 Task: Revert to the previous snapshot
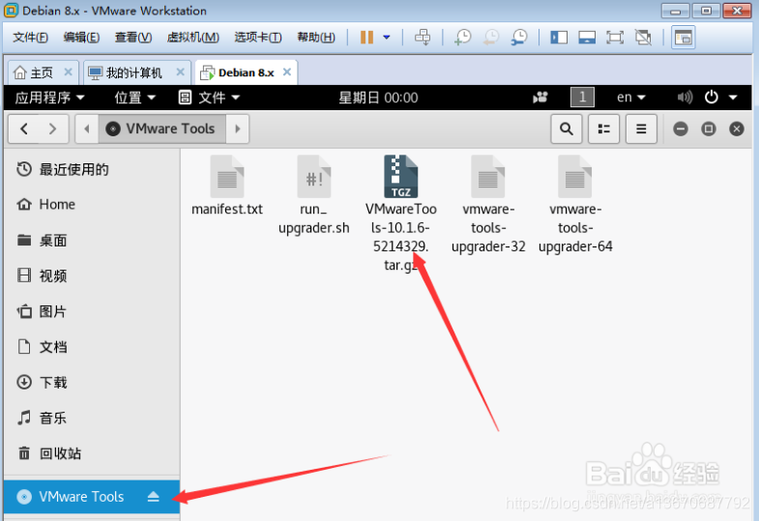(x=491, y=38)
